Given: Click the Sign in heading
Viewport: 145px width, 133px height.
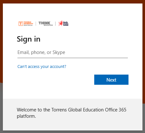Looking at the screenshot, I should (29, 39).
